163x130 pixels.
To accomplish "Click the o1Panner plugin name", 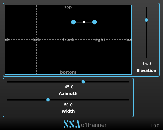I will tap(94, 125).
